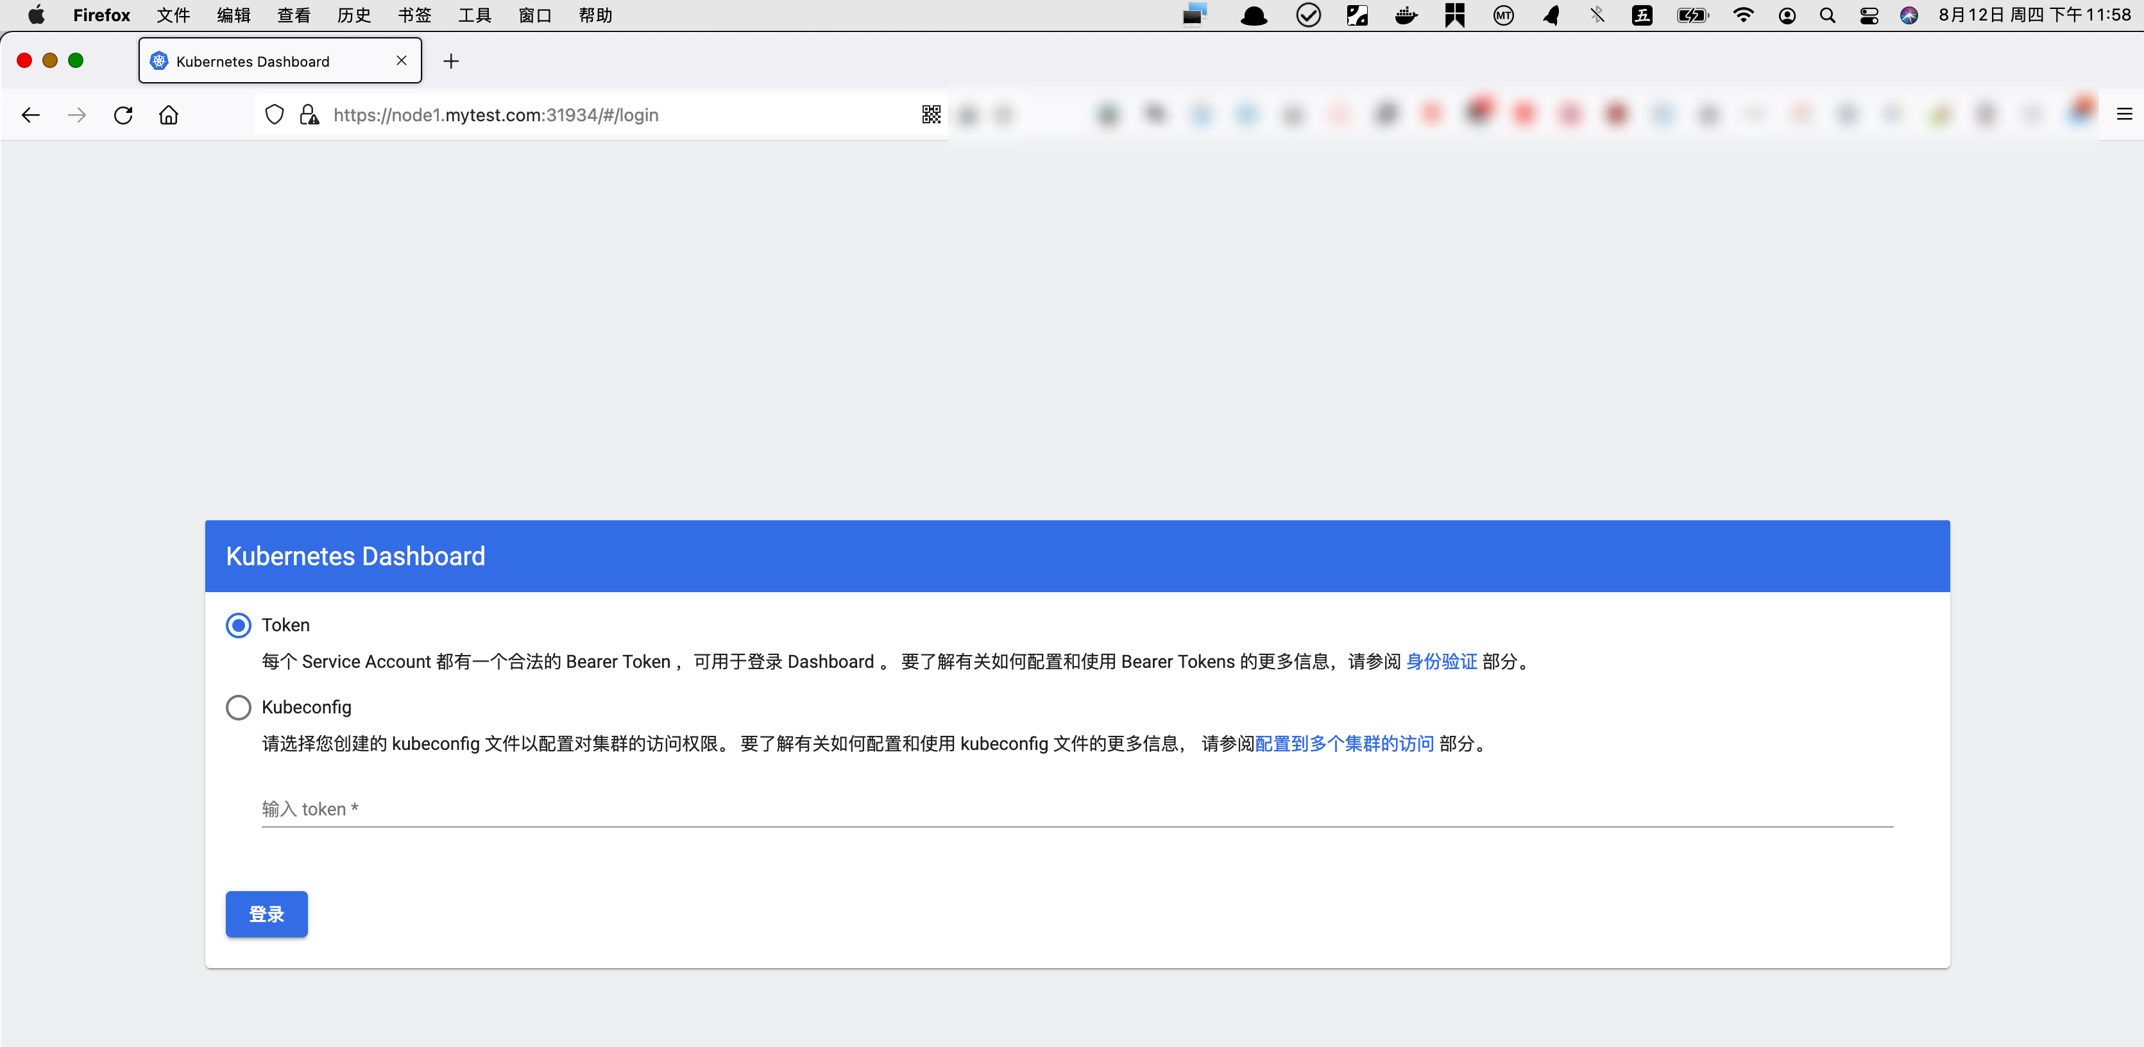Click the checkmark circle menu bar icon
This screenshot has height=1047, width=2144.
1308,15
